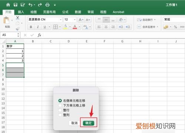Select 下方单元格上移 radio option
185x133 pixels.
pos(60,105)
